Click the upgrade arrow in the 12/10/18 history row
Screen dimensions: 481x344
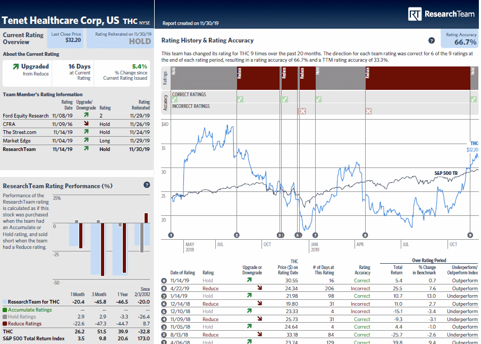tap(249, 311)
